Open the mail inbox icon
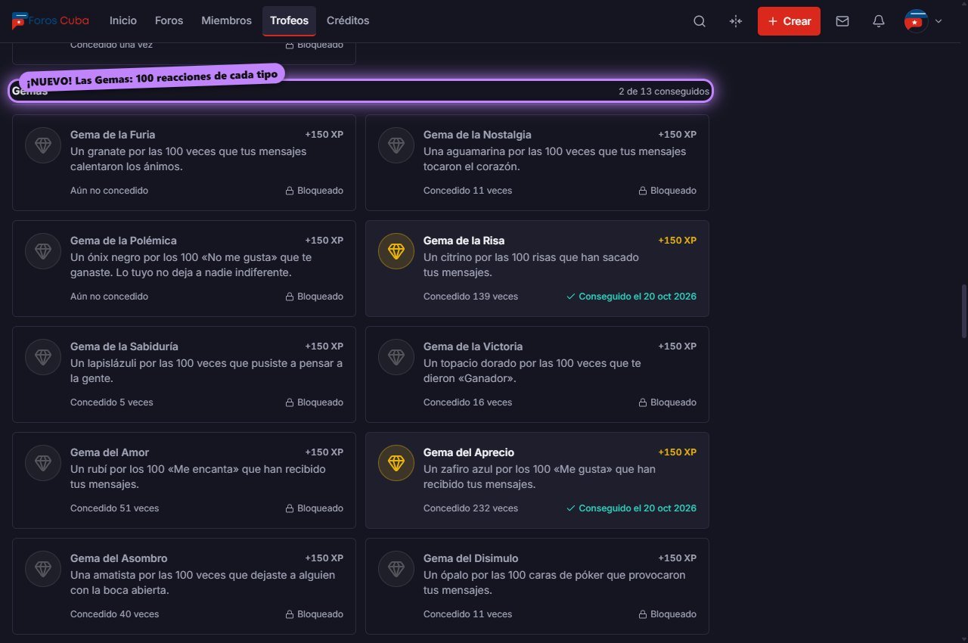 pos(842,21)
